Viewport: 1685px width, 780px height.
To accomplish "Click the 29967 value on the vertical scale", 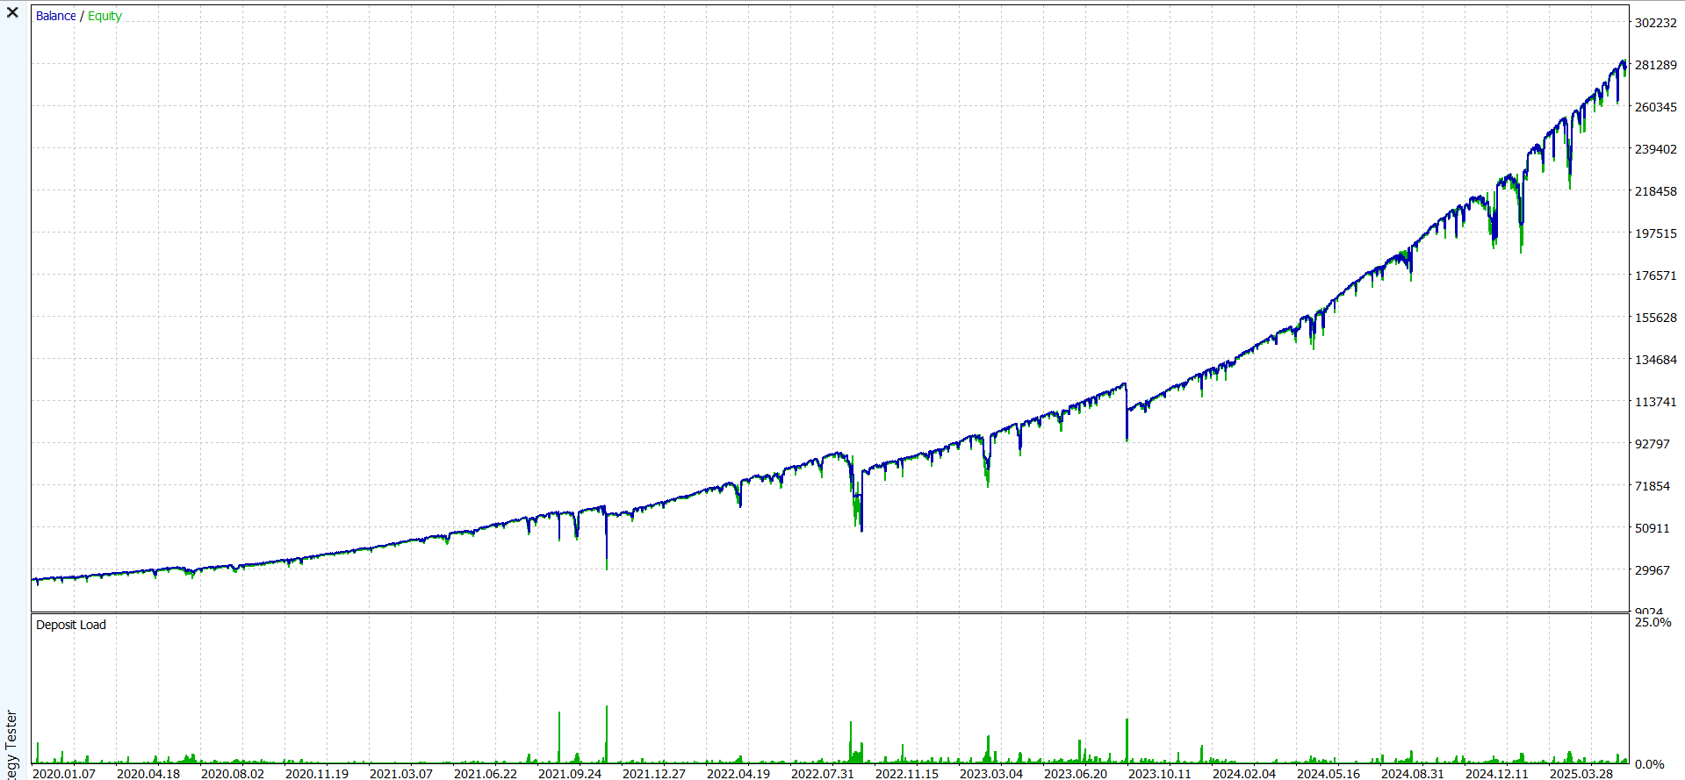I will point(1652,570).
